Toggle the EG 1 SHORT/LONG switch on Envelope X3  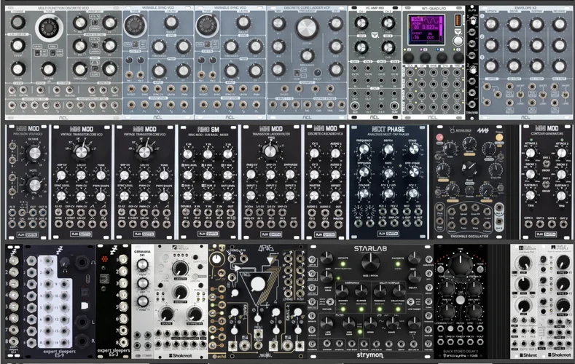520,94
